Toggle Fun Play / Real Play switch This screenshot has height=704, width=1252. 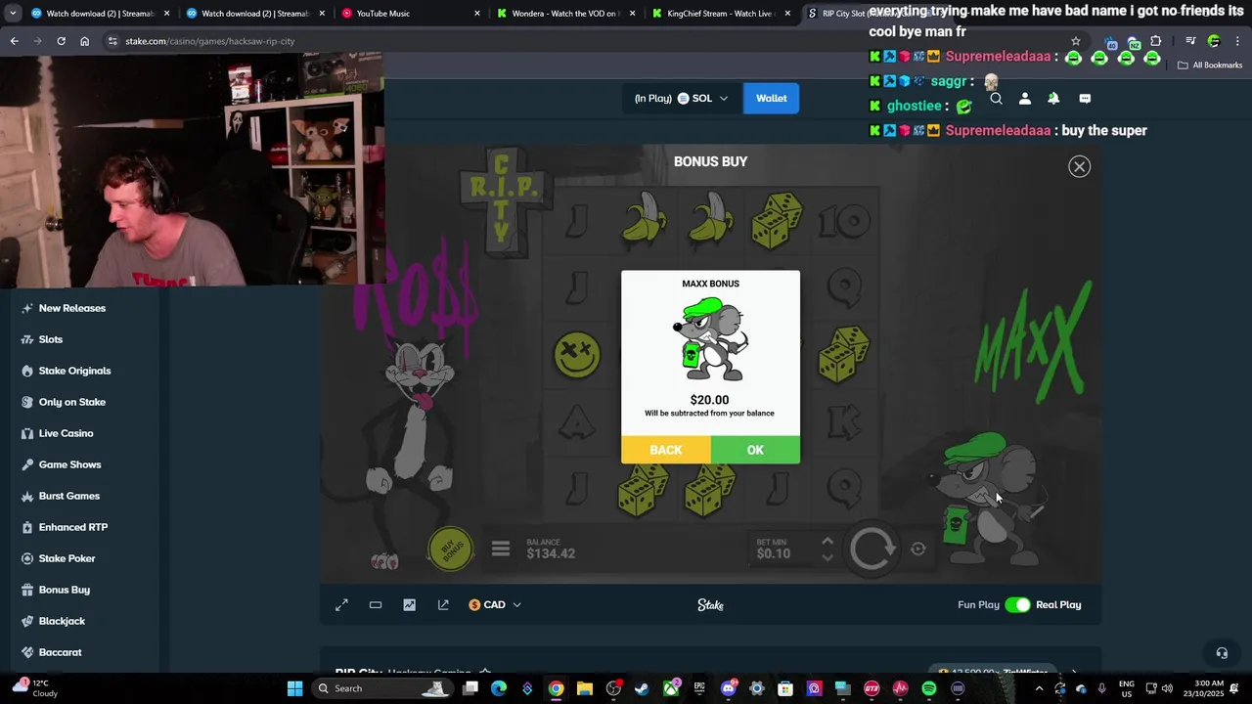point(1017,605)
